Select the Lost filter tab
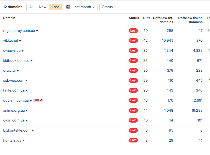 click(x=55, y=7)
